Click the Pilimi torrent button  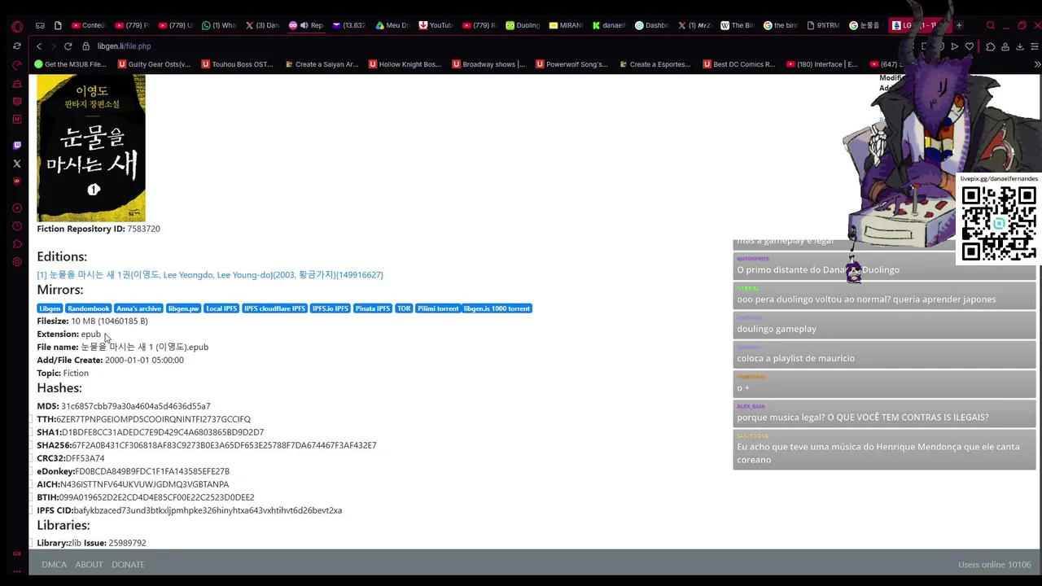click(438, 308)
